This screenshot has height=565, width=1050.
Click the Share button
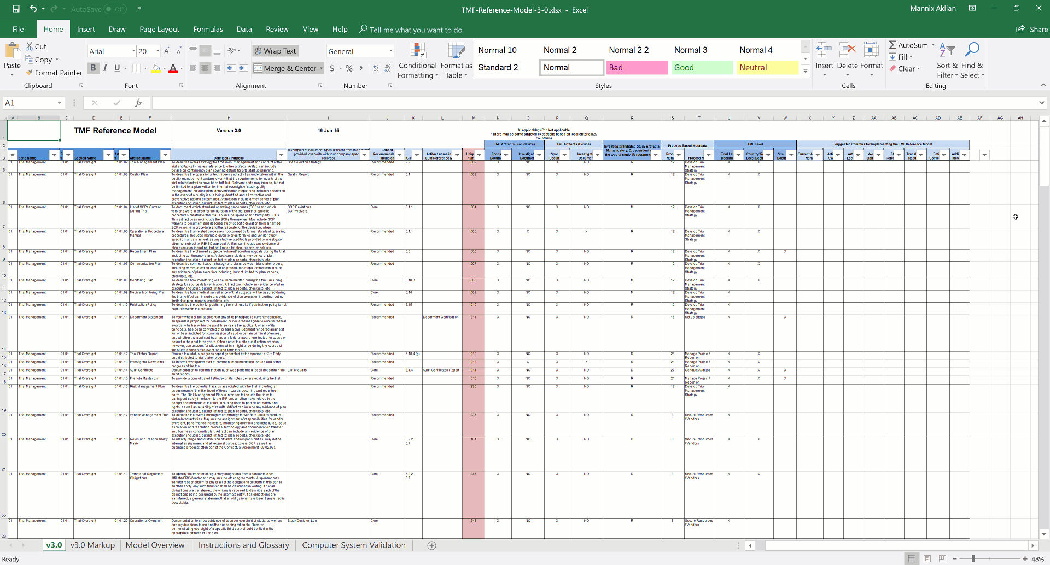[1032, 30]
